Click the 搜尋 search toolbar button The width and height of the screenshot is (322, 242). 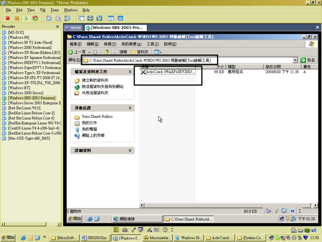tap(120, 52)
